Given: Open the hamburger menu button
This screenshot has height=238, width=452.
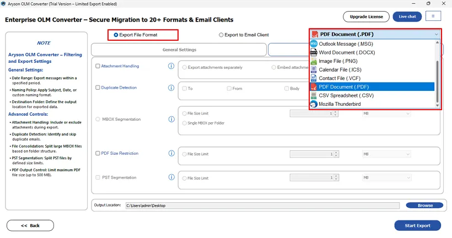Looking at the screenshot, I should [x=433, y=17].
